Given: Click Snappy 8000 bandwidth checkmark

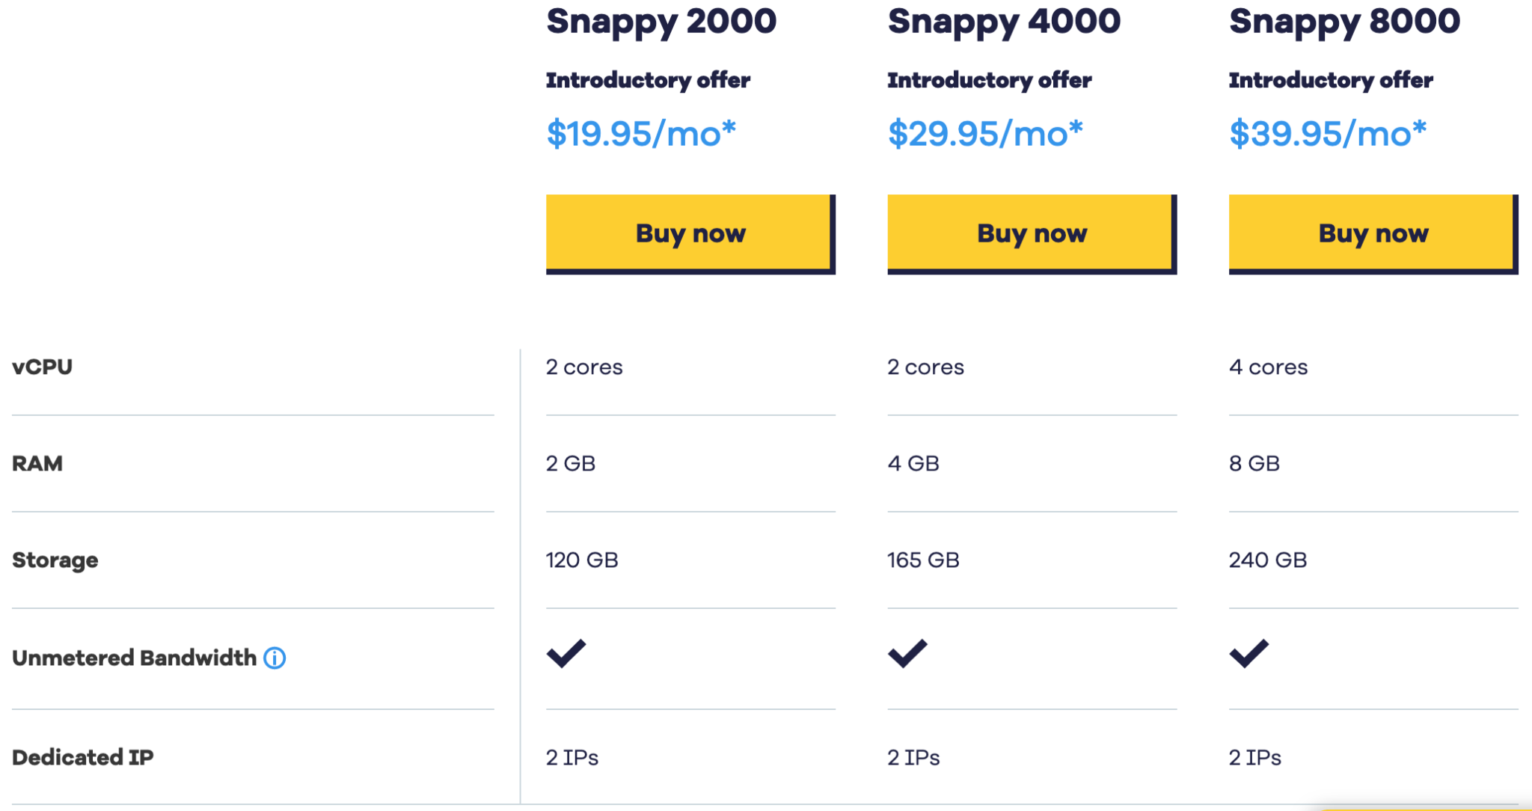Looking at the screenshot, I should coord(1248,653).
